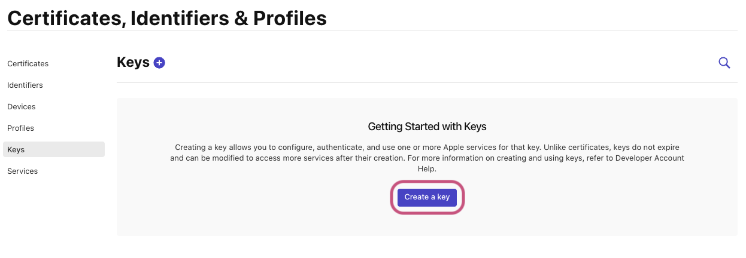The height and width of the screenshot is (258, 746).
Task: Click the text "and can be modified"
Action: tap(204, 158)
